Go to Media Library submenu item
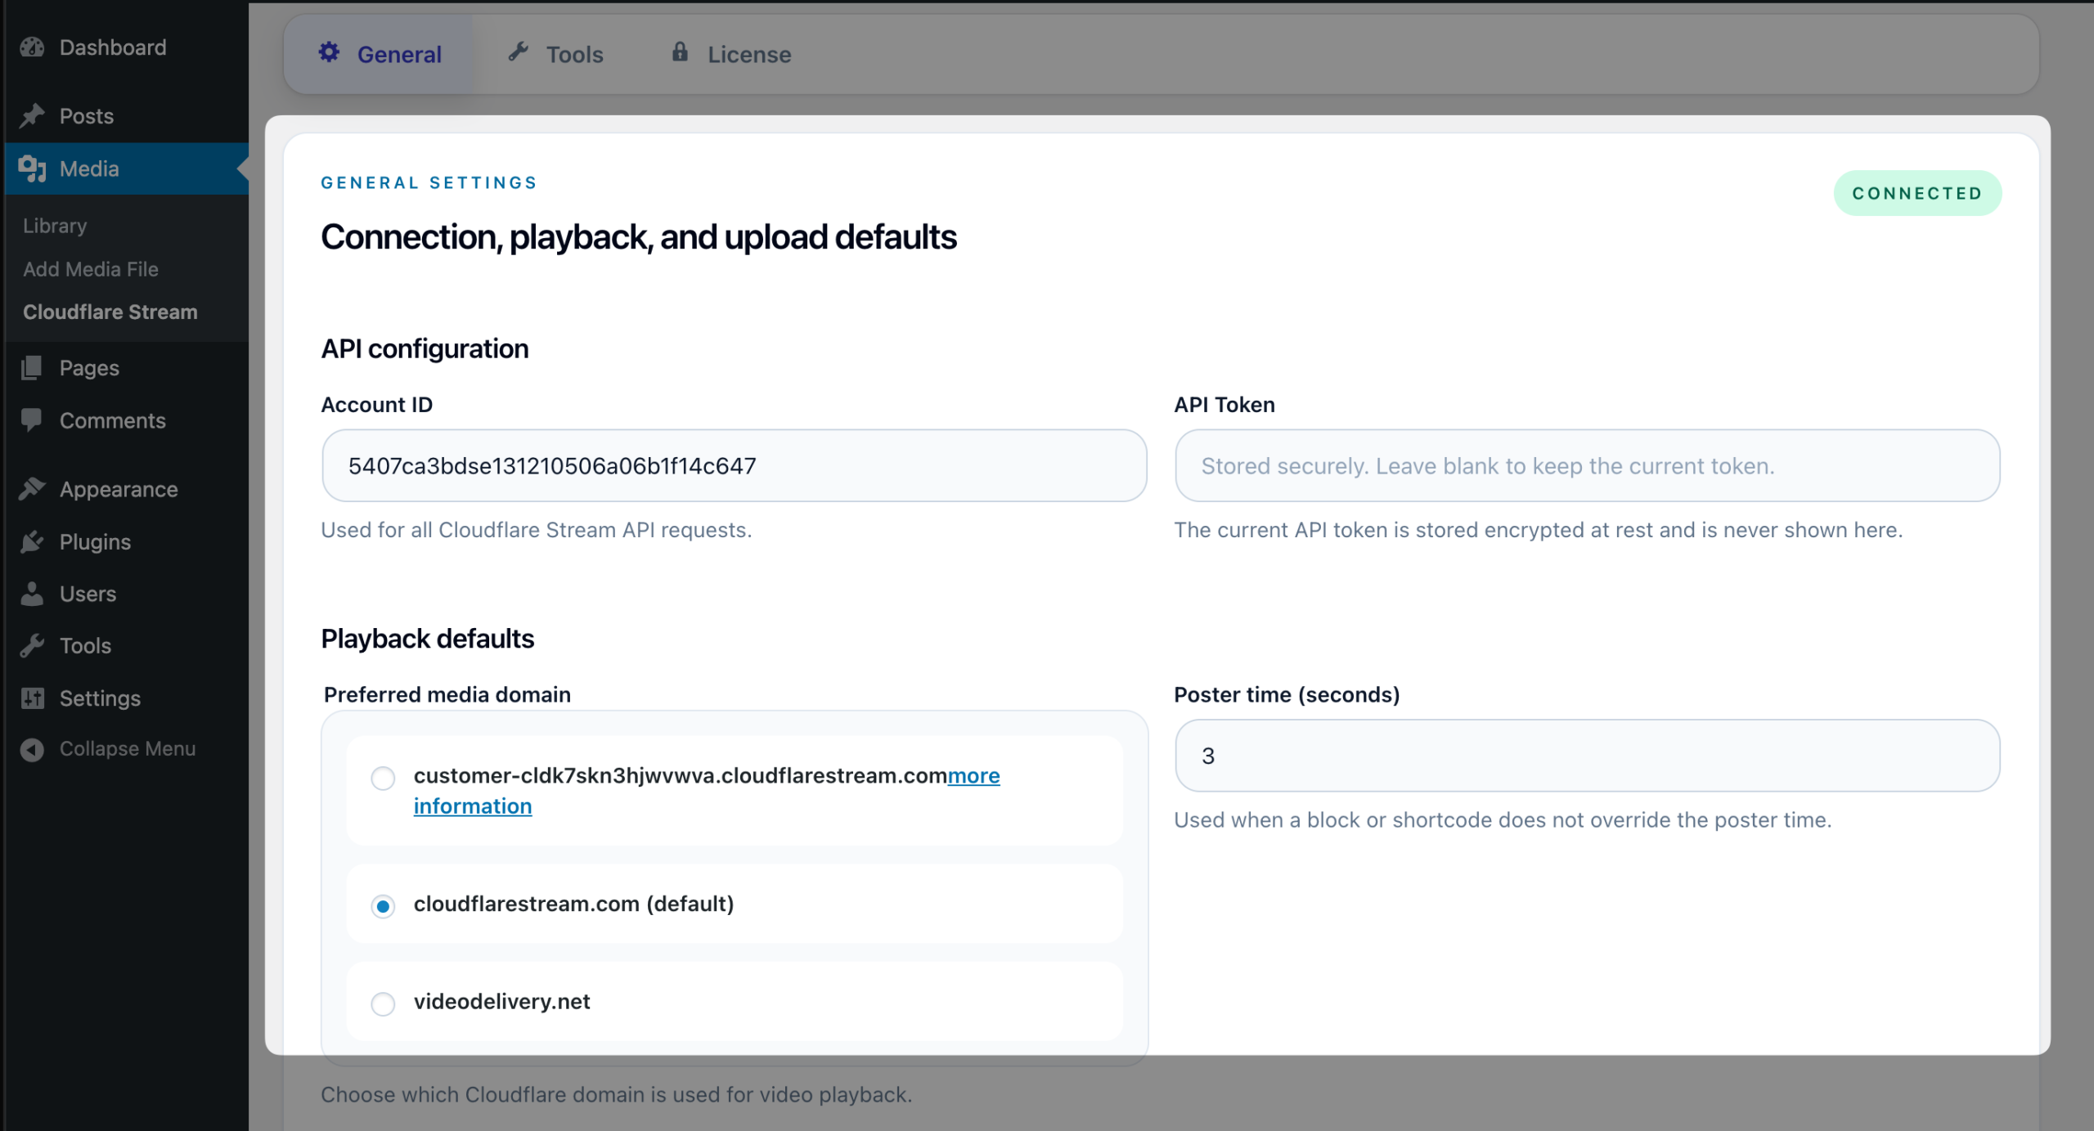The height and width of the screenshot is (1131, 2094). pos(55,226)
